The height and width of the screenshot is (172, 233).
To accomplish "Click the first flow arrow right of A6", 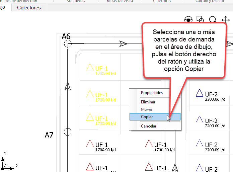I will click(123, 44).
